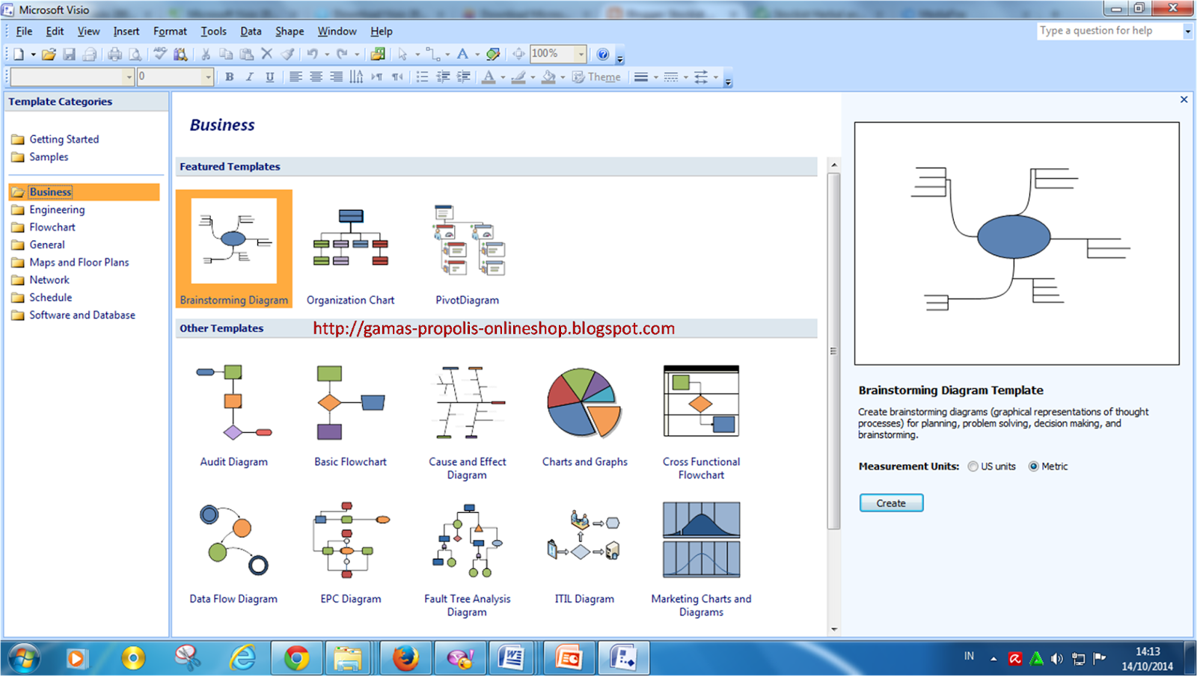1197x676 pixels.
Task: Click the Bold formatting icon
Action: (x=230, y=77)
